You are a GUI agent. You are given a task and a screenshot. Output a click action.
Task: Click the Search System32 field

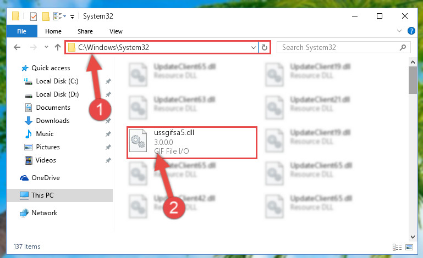pyautogui.click(x=338, y=48)
